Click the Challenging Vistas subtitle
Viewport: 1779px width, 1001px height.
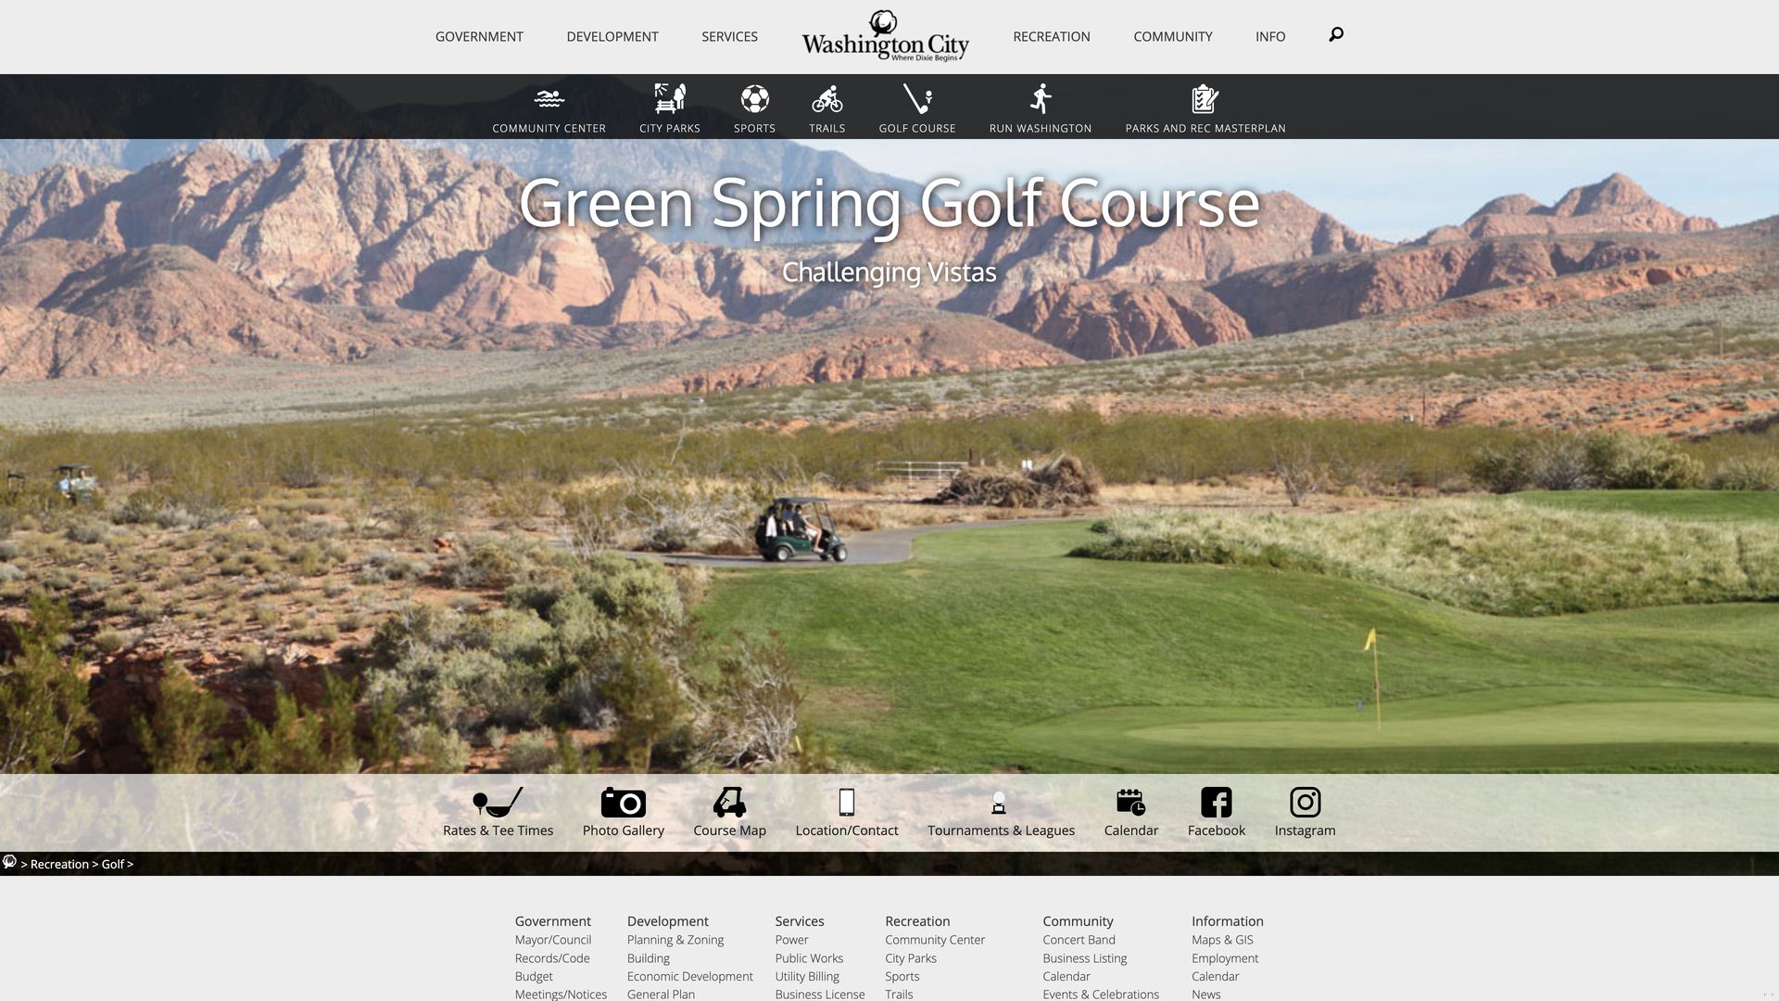(x=889, y=272)
